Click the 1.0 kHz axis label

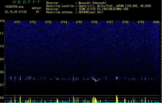[2, 46]
